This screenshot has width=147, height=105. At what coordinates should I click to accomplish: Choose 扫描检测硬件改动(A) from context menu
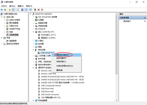(66, 66)
